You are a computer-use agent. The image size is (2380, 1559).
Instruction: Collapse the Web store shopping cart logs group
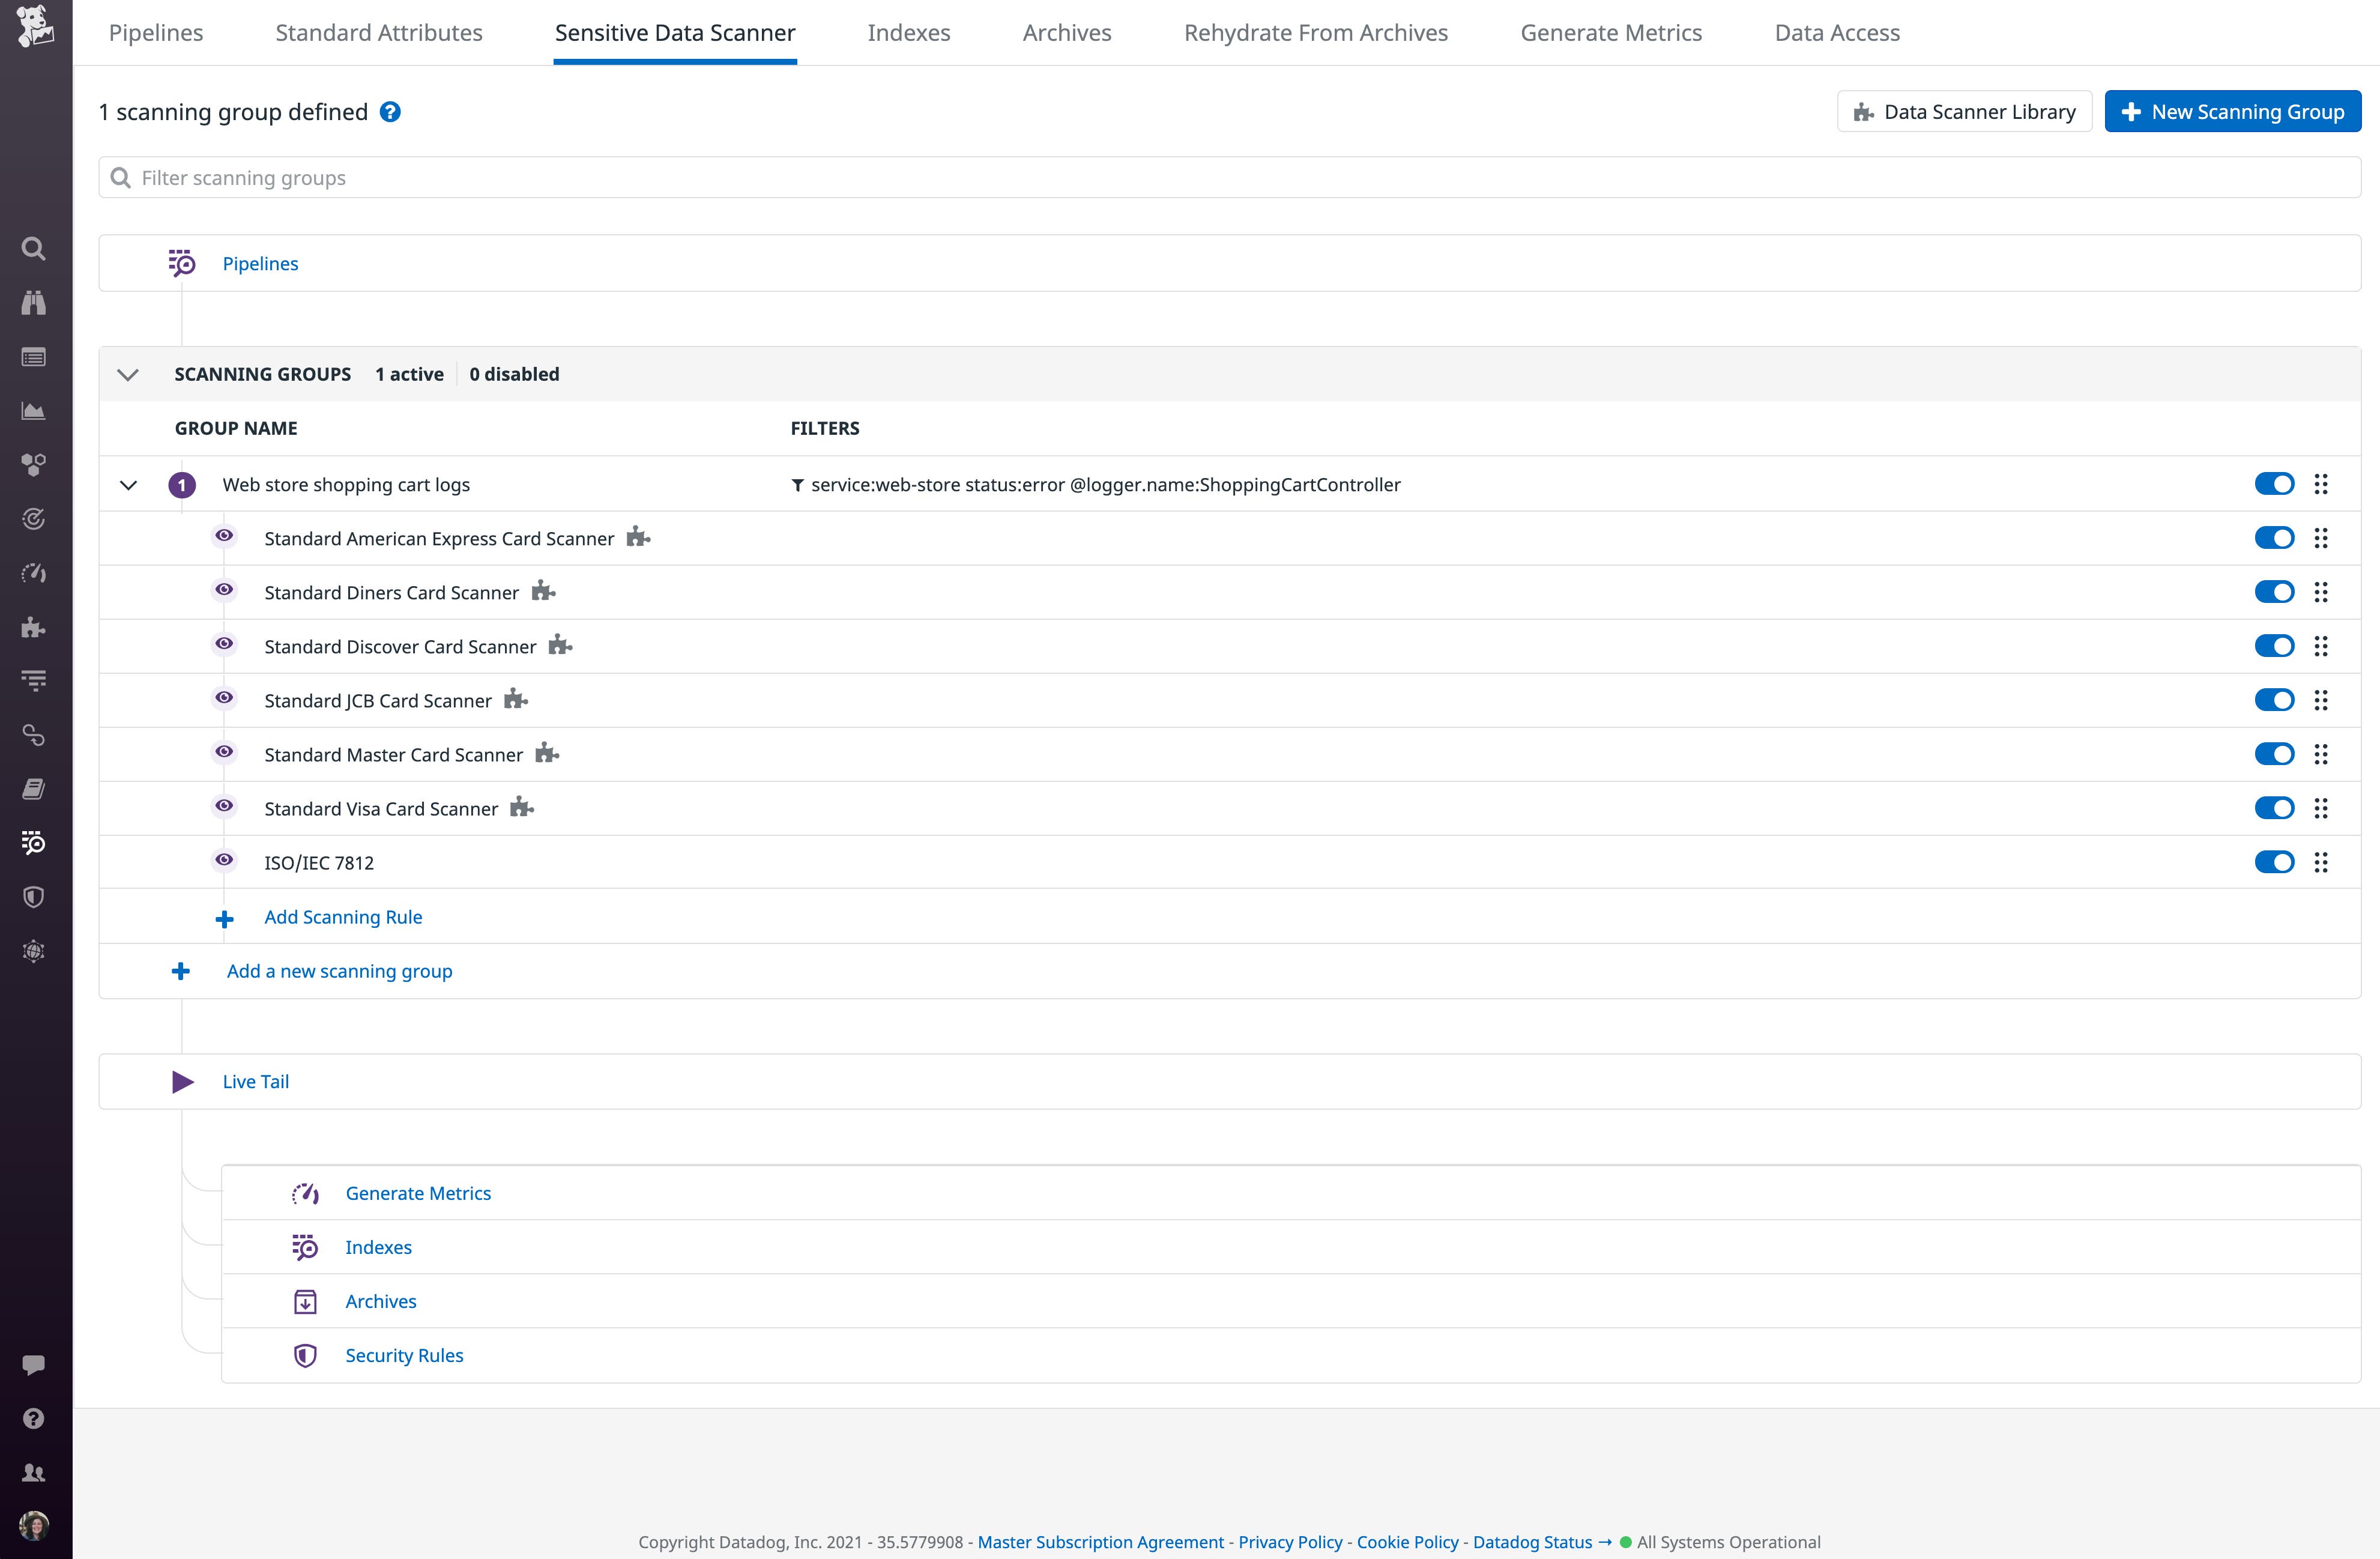click(128, 485)
